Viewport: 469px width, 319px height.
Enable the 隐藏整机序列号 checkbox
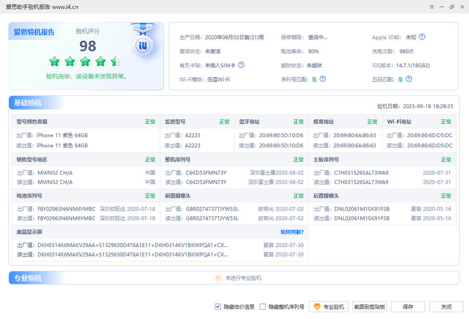263,307
